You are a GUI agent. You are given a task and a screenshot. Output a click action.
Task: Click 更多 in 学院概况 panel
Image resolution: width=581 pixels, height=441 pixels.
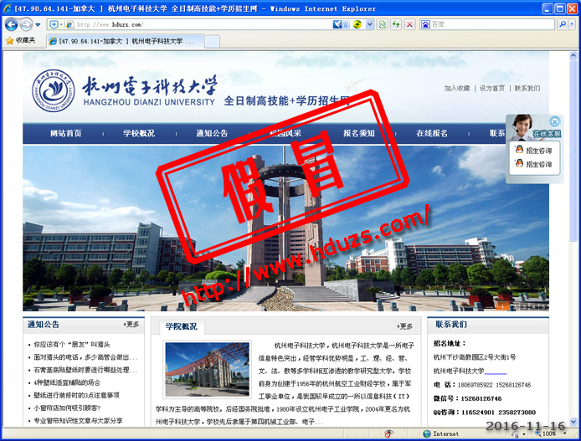pyautogui.click(x=404, y=326)
